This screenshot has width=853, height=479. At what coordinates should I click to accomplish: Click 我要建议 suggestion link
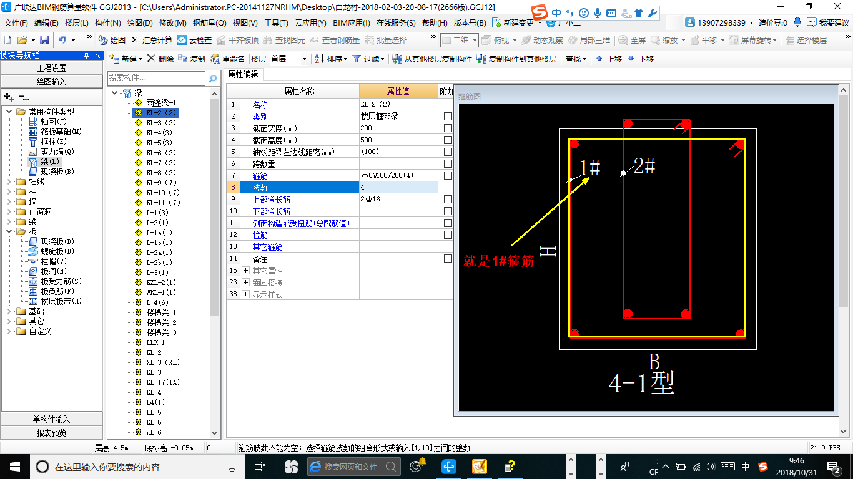pos(828,23)
